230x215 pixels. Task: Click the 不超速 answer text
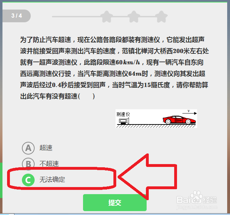(49, 164)
